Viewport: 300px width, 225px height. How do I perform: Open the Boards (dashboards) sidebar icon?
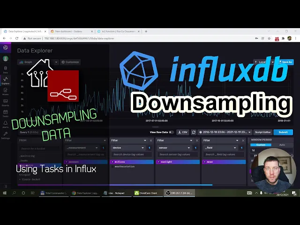click(5, 102)
